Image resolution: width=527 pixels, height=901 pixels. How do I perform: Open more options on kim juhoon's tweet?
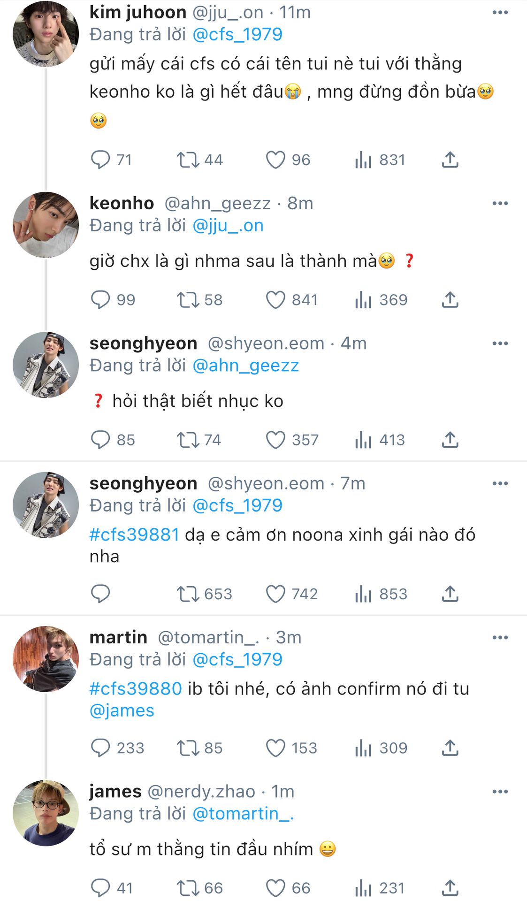[500, 12]
